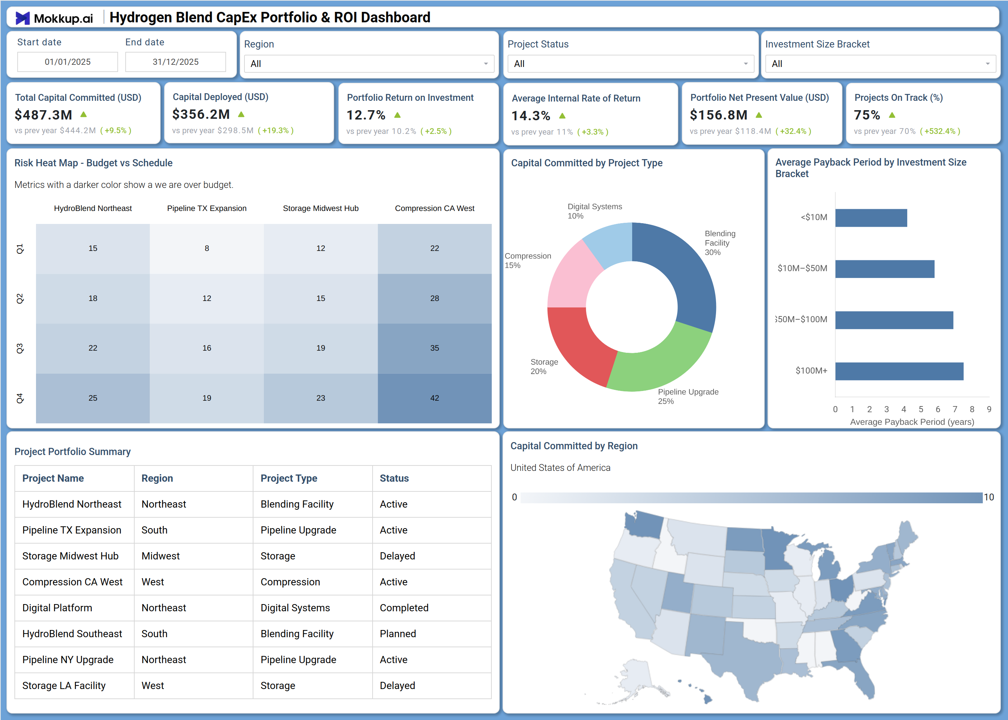Click the Start date field 01/01/2025
Image resolution: width=1008 pixels, height=720 pixels.
67,62
